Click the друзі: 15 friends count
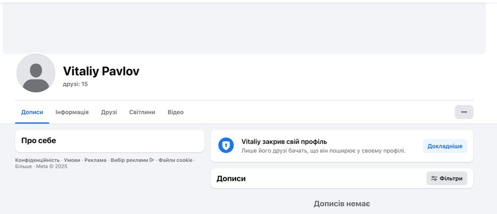This screenshot has height=214, width=497. pyautogui.click(x=75, y=84)
